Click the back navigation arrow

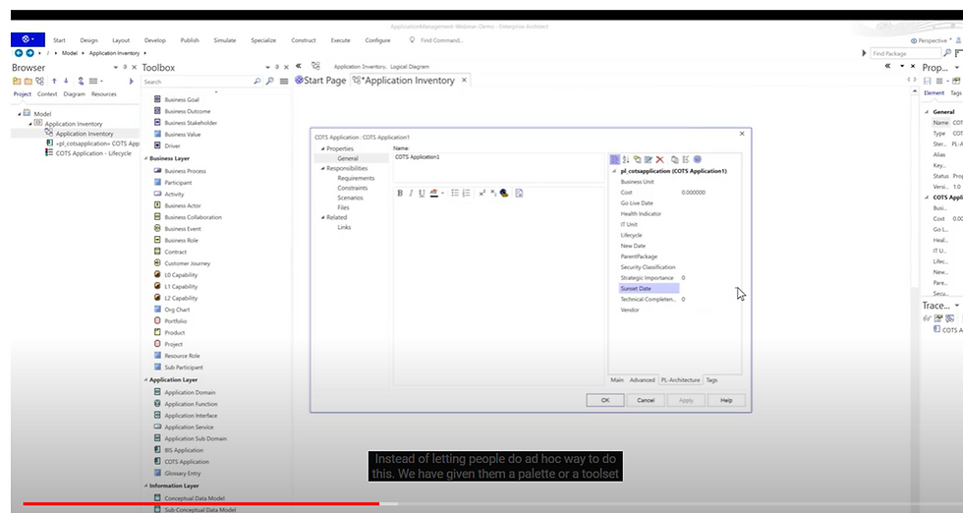(19, 53)
